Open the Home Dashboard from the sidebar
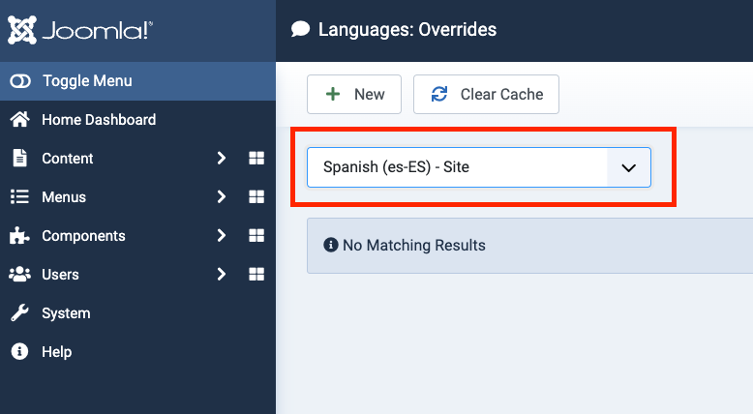 pos(98,120)
